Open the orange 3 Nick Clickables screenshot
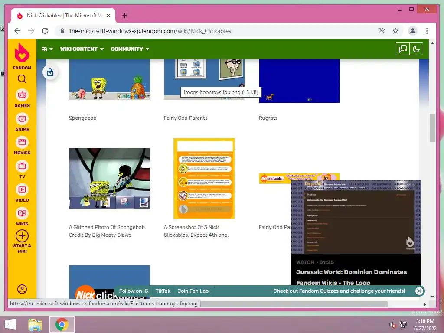Screen dimensions: 444x333 click(204, 178)
